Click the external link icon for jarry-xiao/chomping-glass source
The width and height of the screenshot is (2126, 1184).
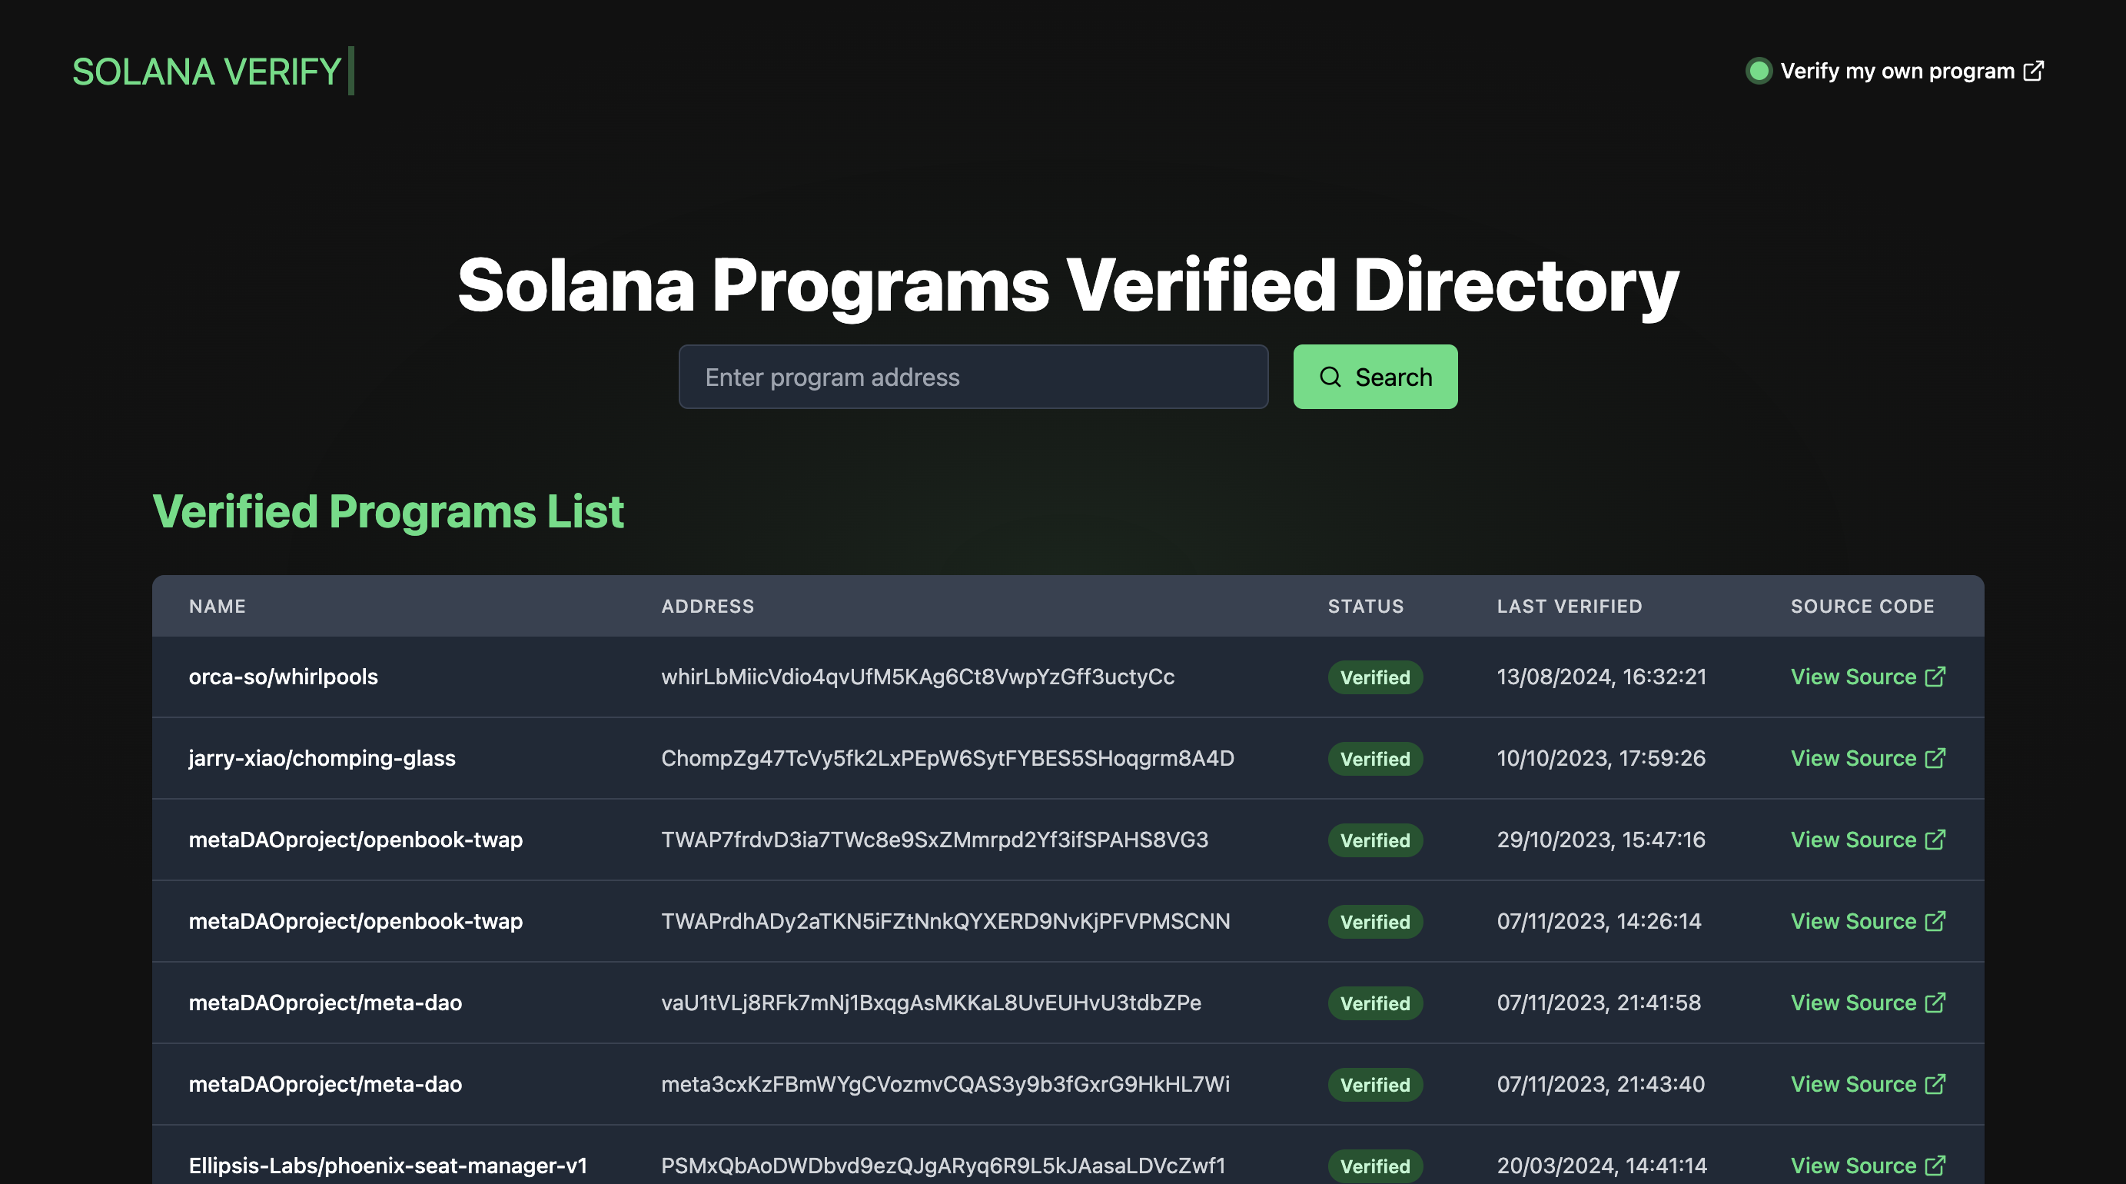tap(1935, 758)
